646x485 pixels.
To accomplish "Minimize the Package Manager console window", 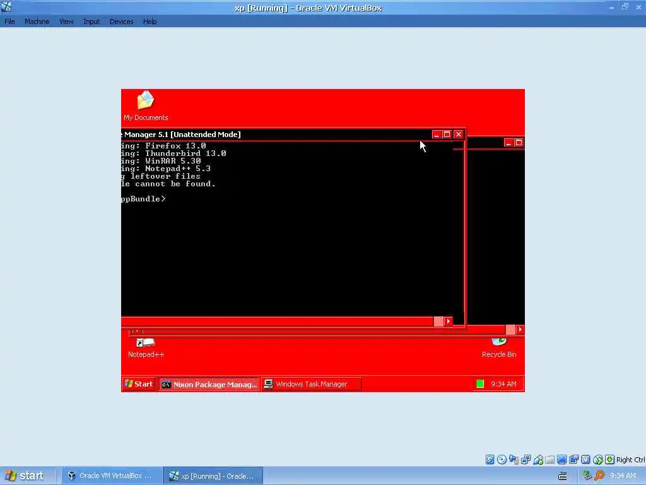I will click(437, 135).
